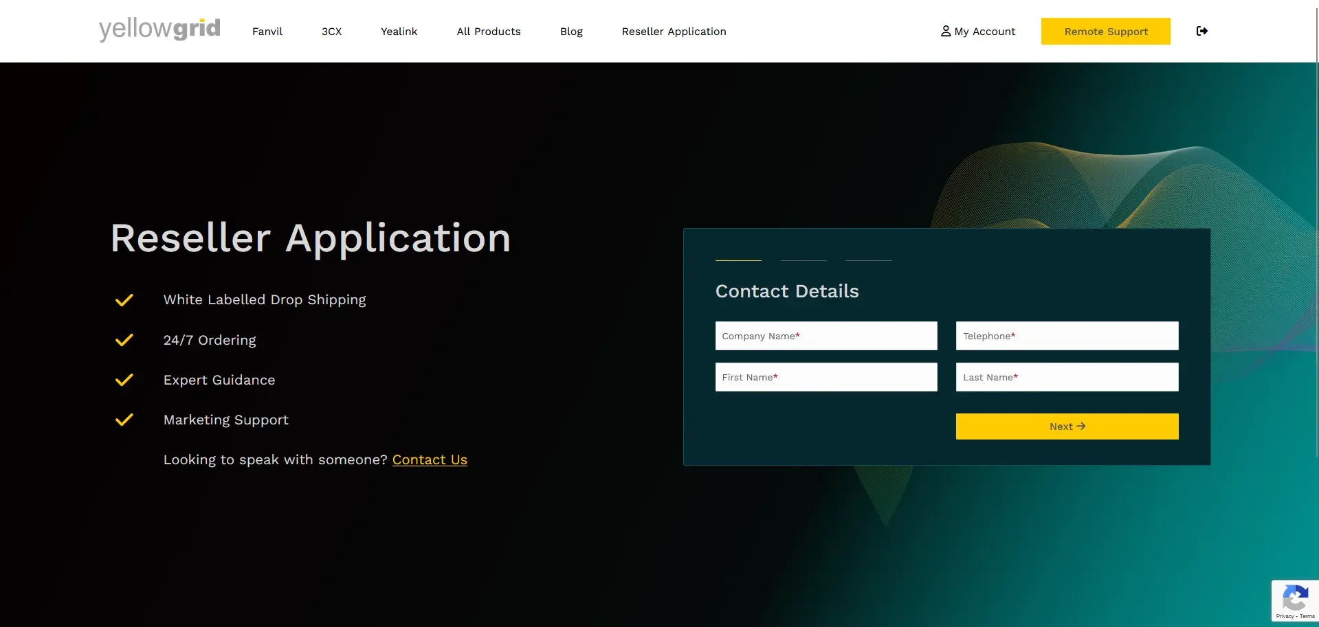Open the 3CX menu item
This screenshot has height=627, width=1319.
[x=331, y=32]
